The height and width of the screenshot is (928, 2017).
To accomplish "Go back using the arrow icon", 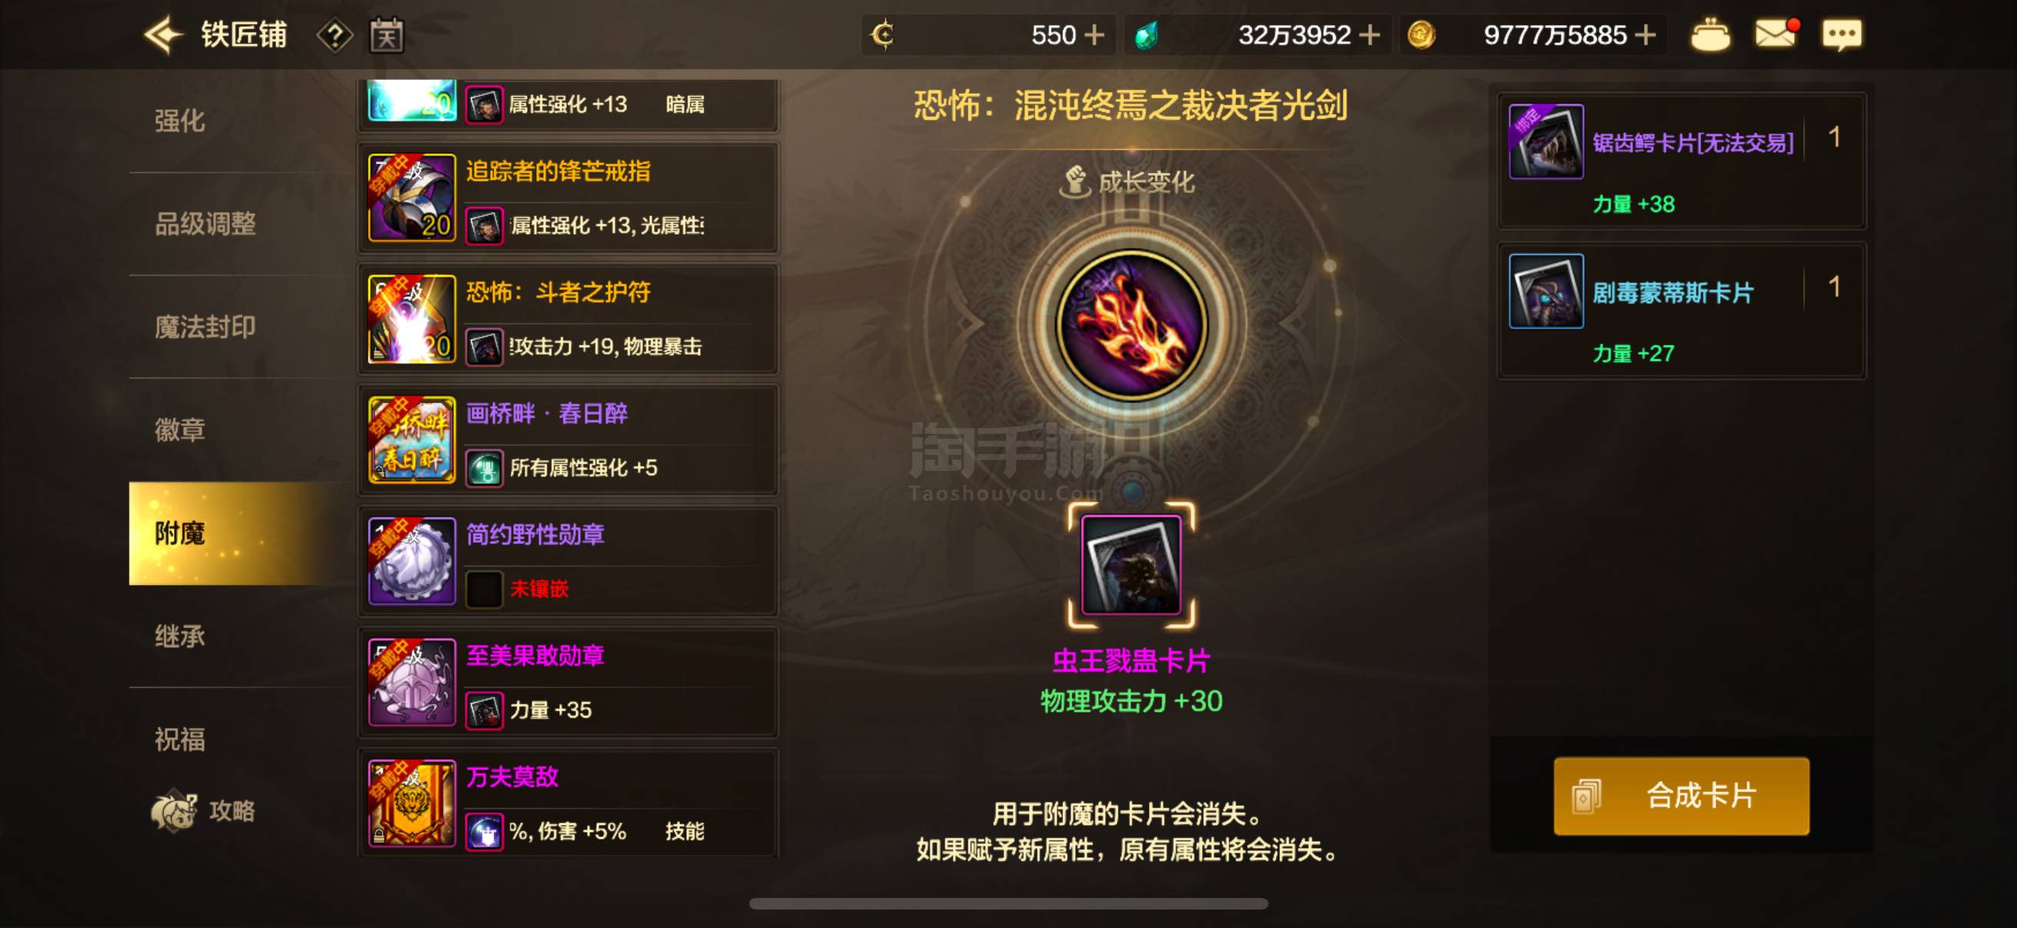I will coord(163,35).
